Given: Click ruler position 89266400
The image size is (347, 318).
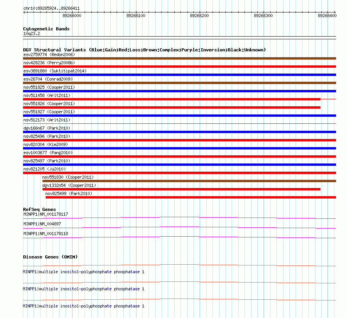Looking at the screenshot, I should pyautogui.click(x=327, y=16).
